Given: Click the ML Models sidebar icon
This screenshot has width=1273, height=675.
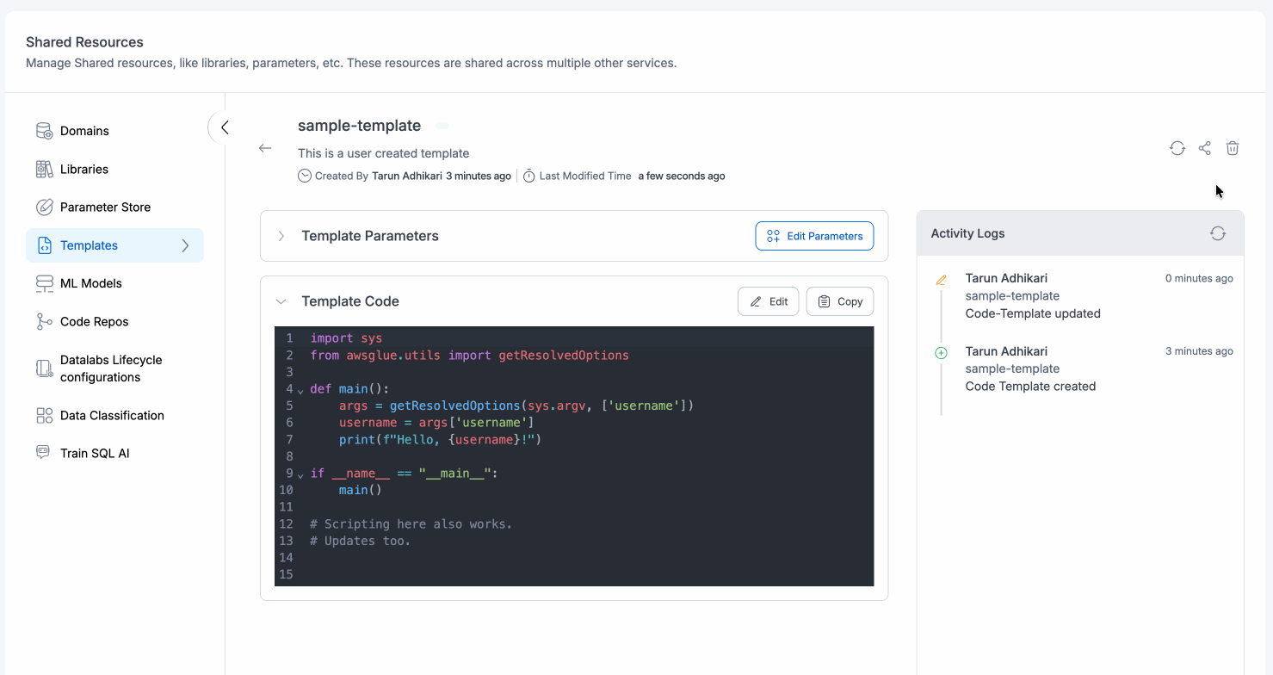Looking at the screenshot, I should 43,282.
